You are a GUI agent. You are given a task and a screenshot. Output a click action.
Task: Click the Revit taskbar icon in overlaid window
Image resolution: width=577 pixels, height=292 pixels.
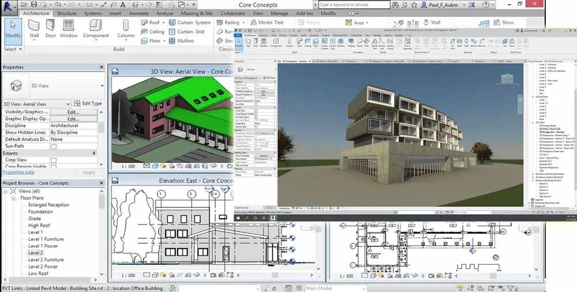[273, 218]
